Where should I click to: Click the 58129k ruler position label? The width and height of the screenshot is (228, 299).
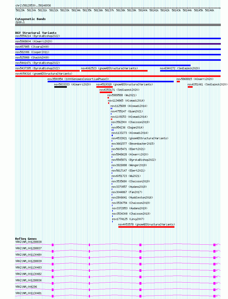[x=20, y=10]
